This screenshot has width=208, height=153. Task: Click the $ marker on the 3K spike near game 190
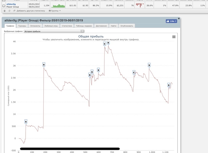coord(44,65)
